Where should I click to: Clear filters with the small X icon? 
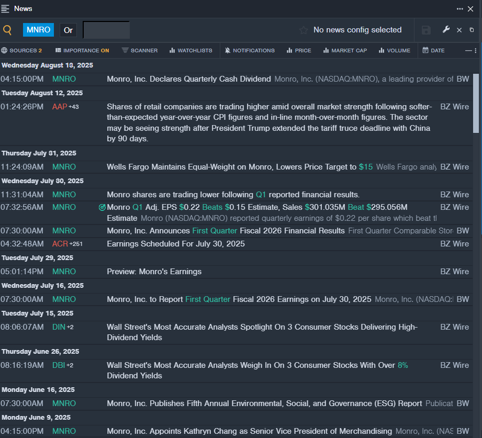[x=459, y=30]
